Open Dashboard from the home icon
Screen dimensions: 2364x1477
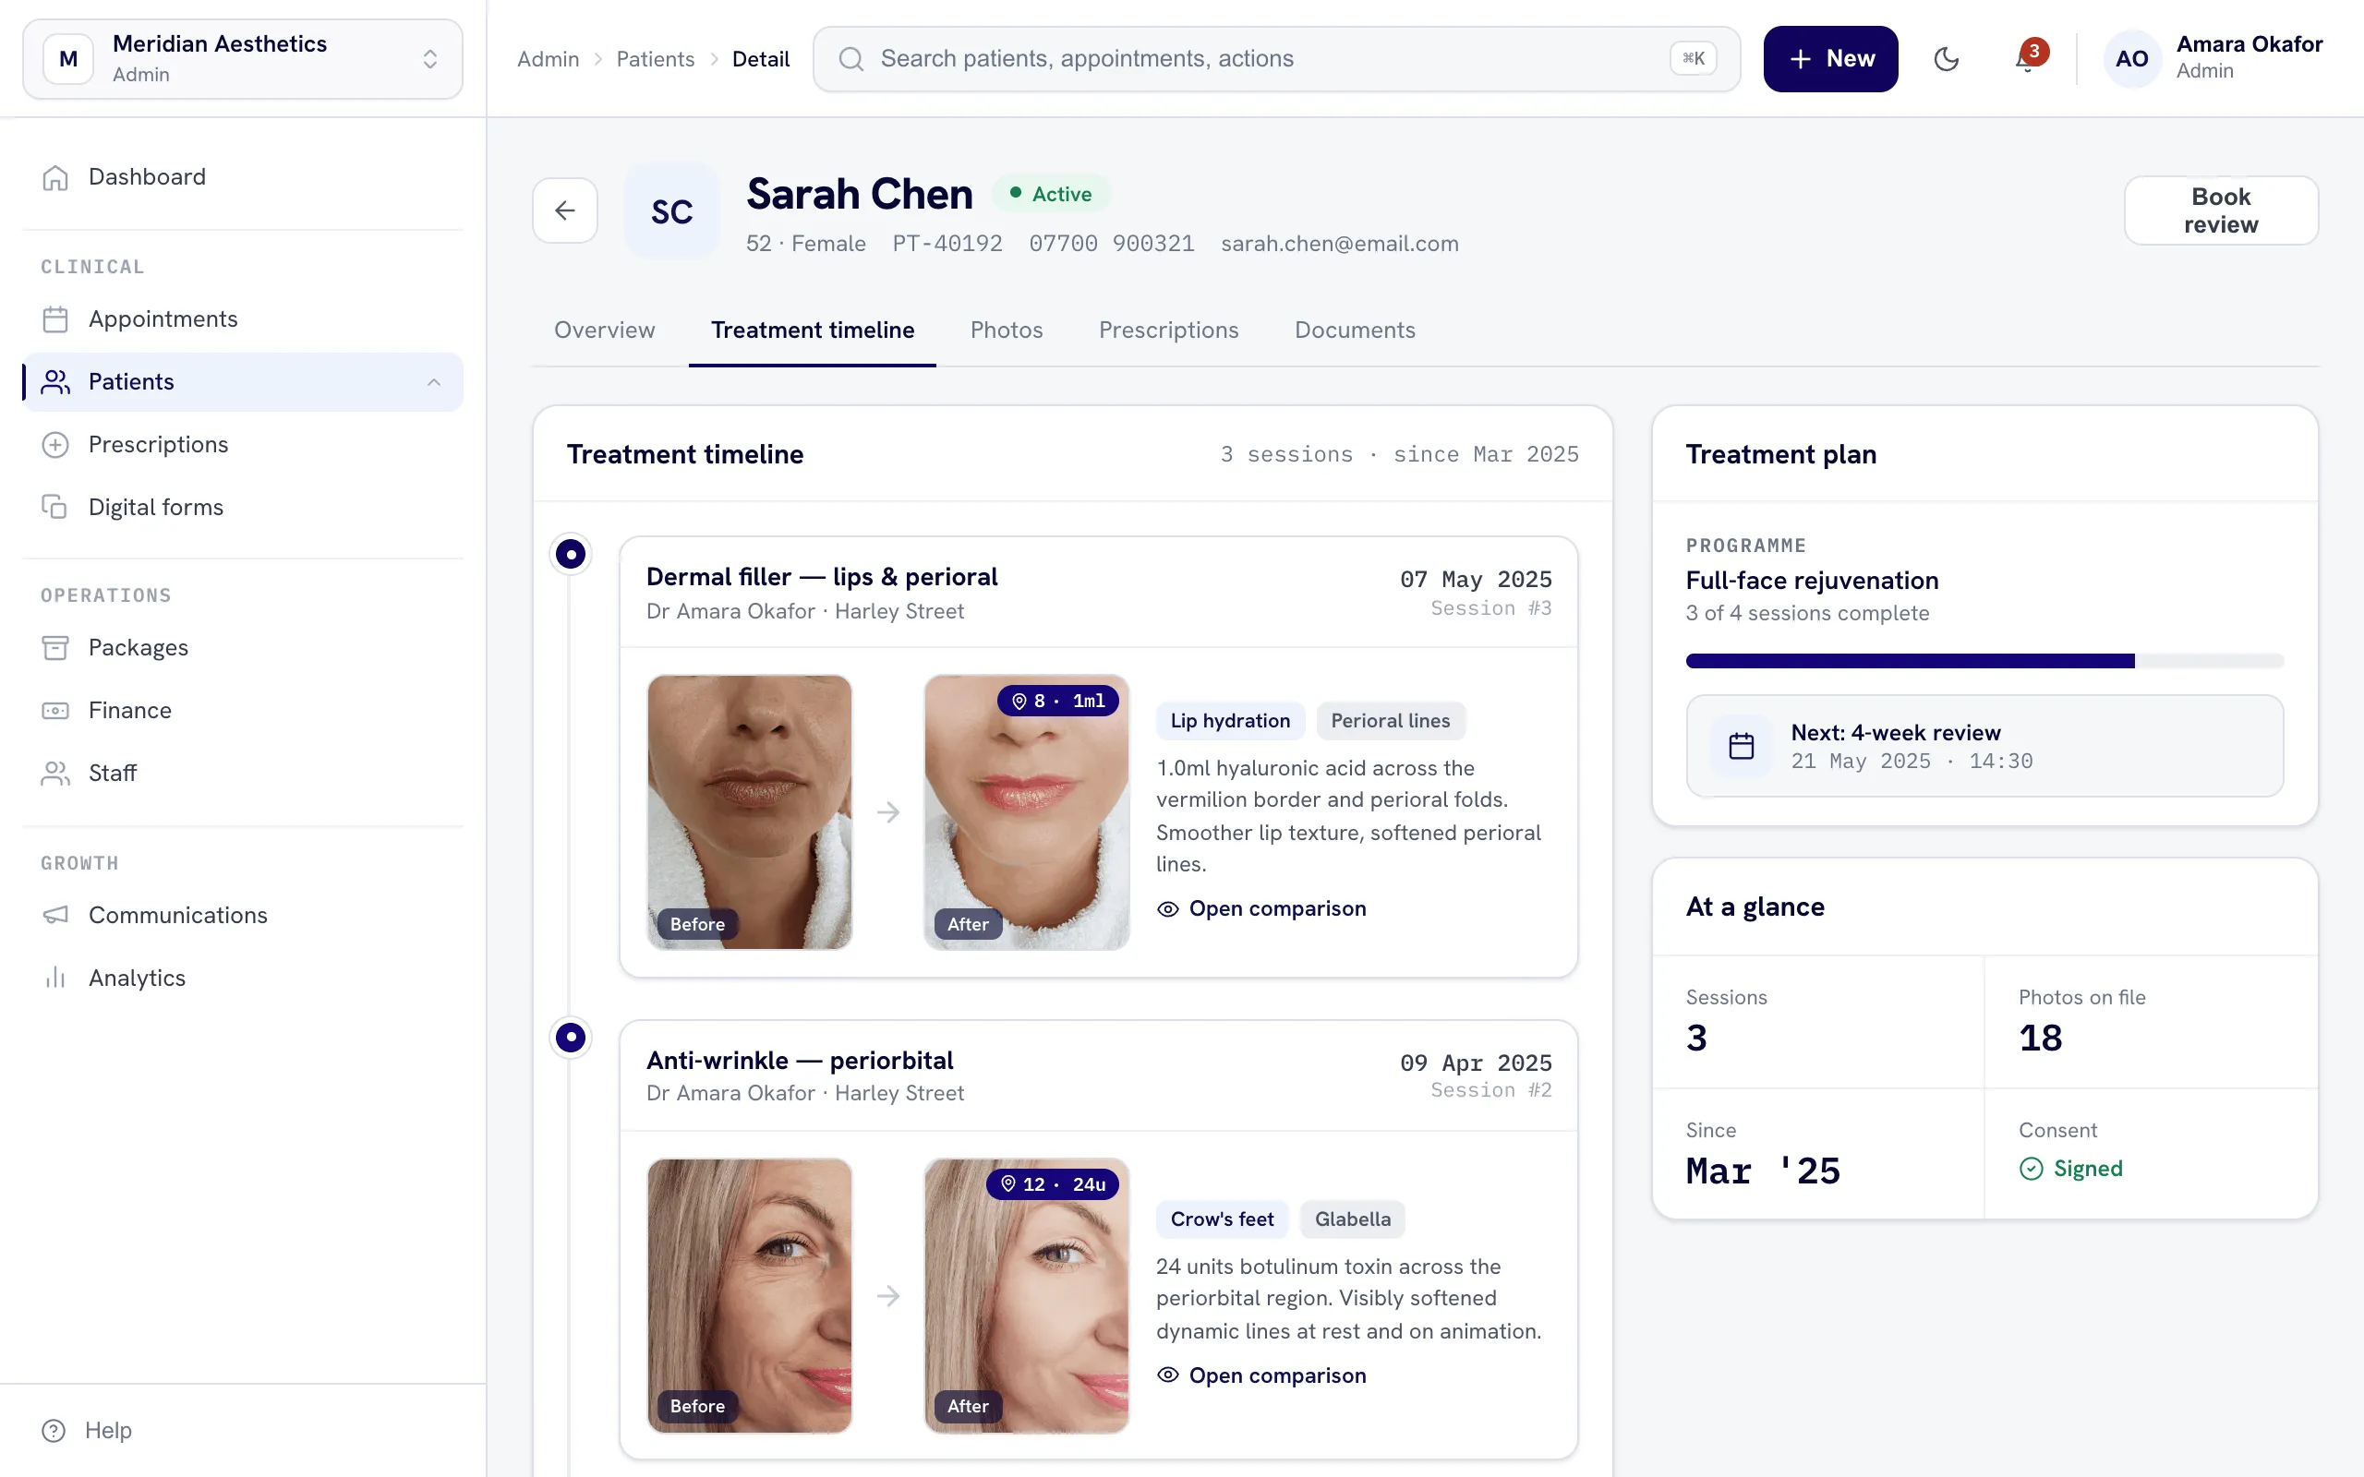55,177
